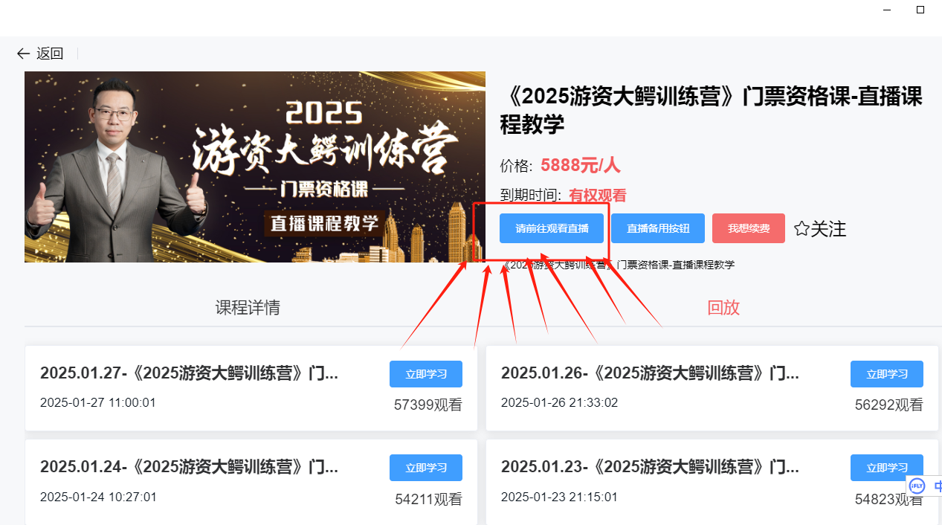Screen dimensions: 942x525
Task: Click 立即学习 for 2025.01.26 lesson
Action: pyautogui.click(x=887, y=374)
